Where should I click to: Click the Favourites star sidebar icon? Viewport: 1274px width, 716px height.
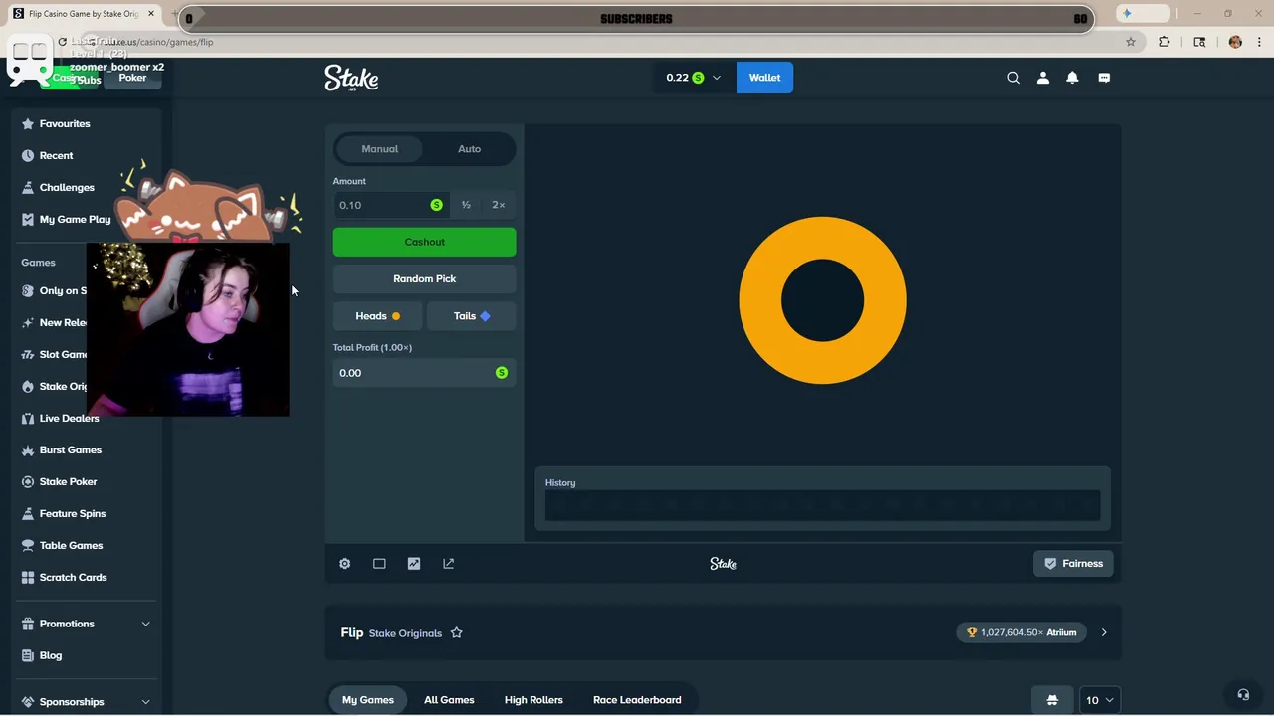(28, 123)
